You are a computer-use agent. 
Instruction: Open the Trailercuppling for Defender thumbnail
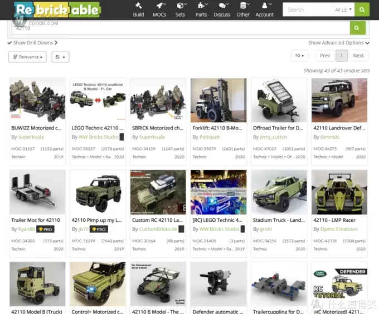pyautogui.click(x=279, y=284)
